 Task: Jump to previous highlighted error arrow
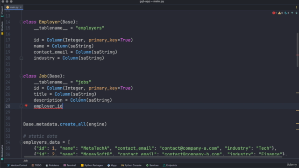pos(292,13)
